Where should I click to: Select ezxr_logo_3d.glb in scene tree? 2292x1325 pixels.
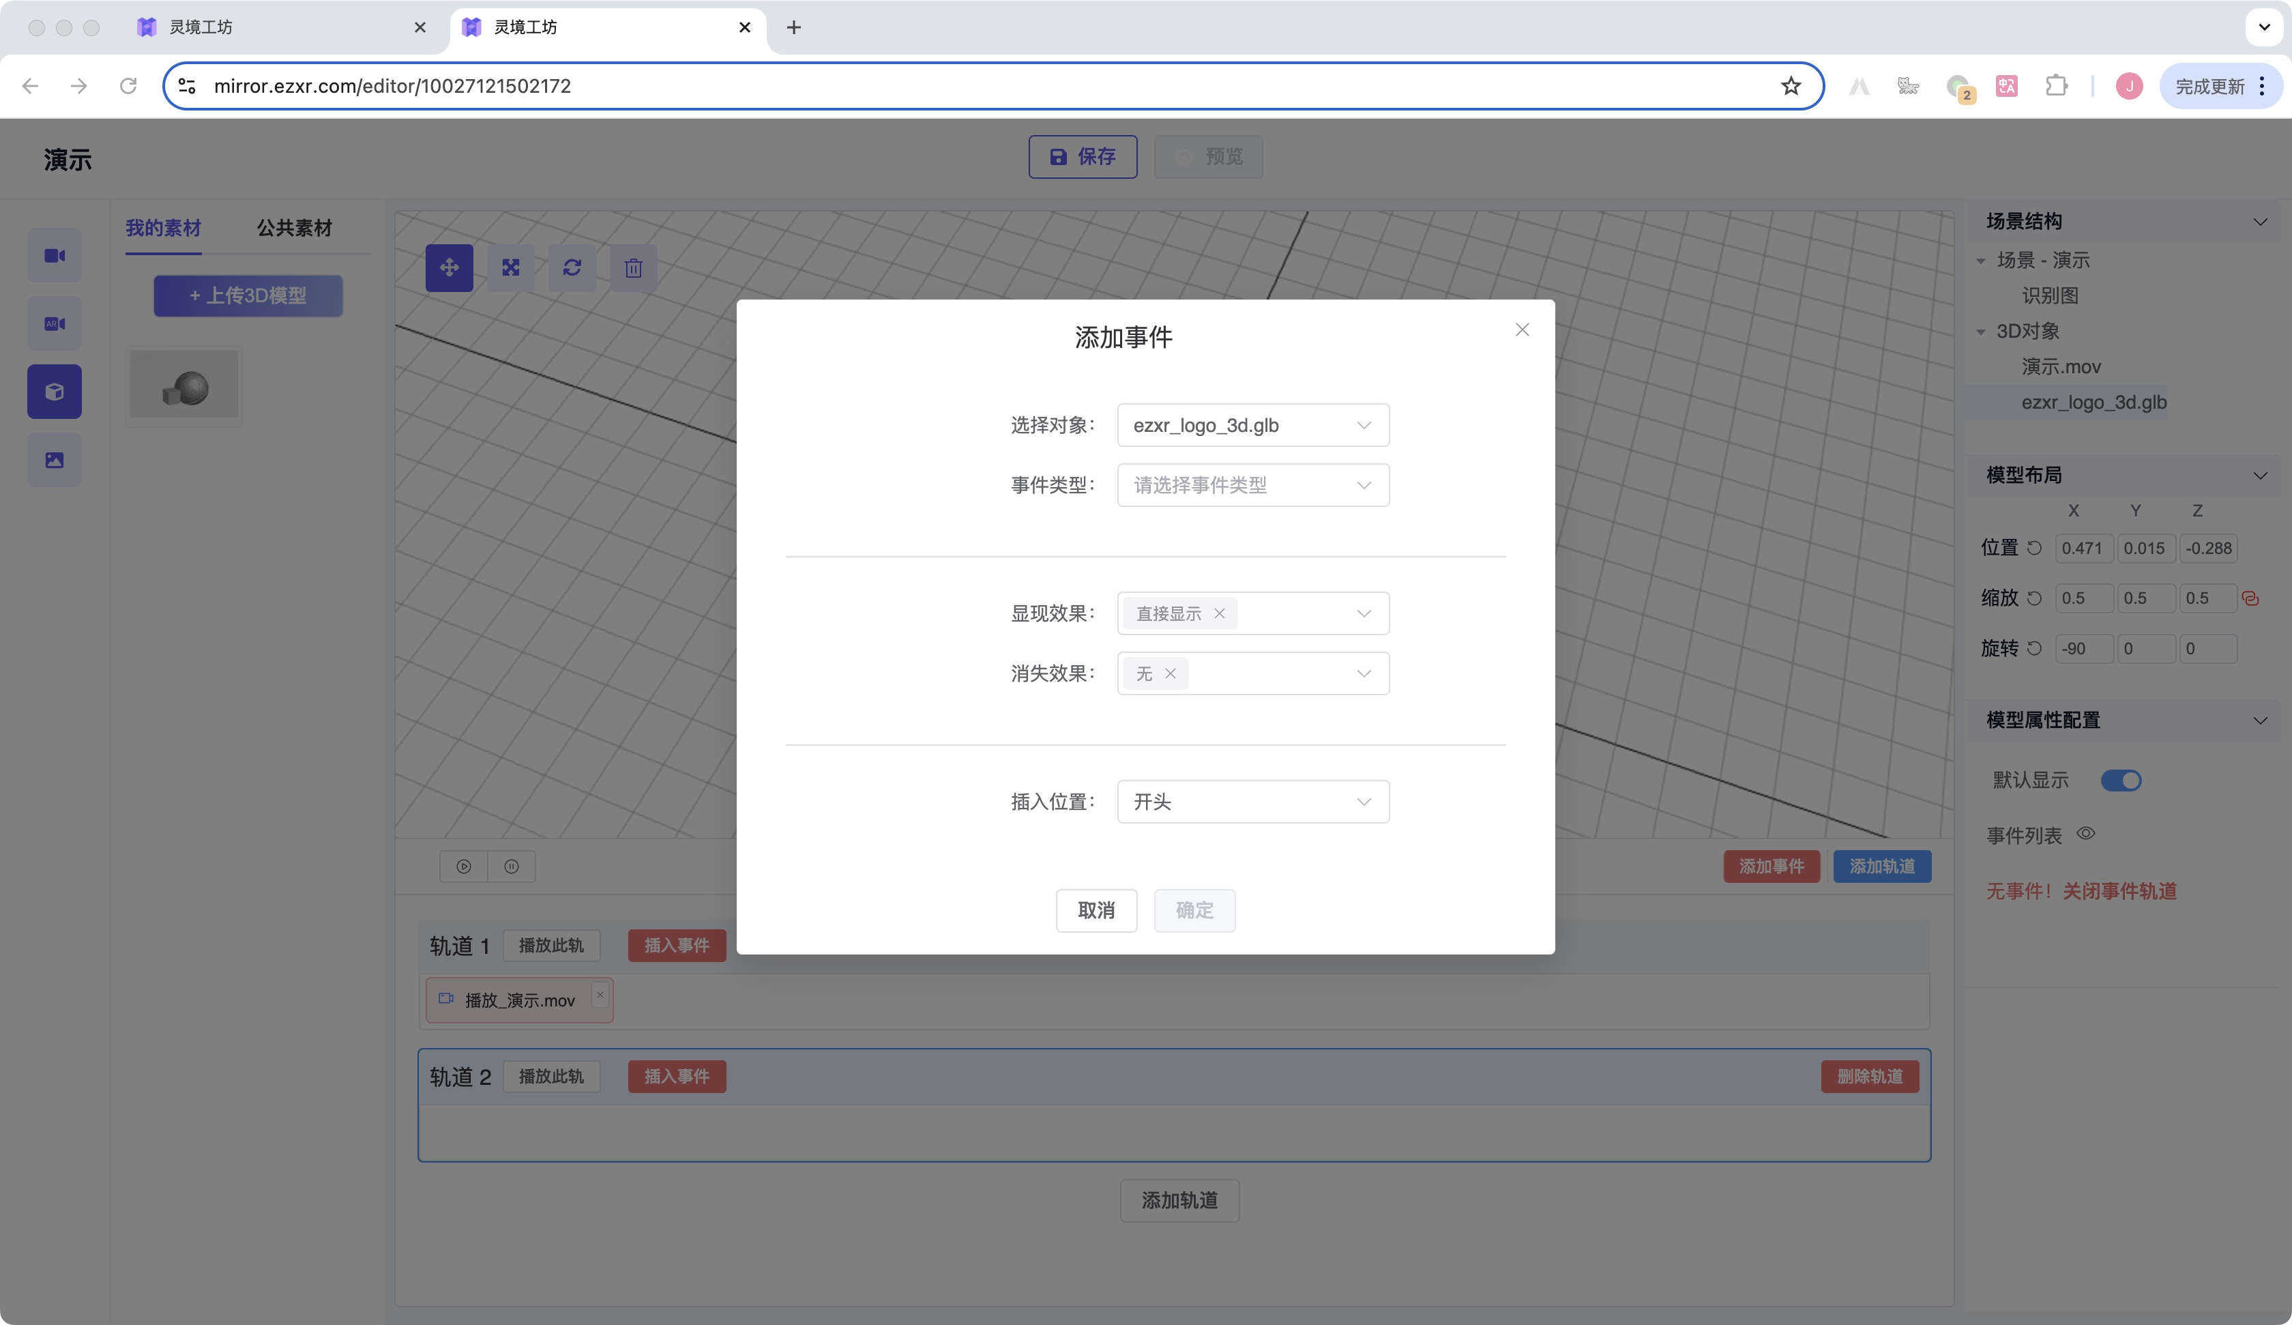(2093, 403)
